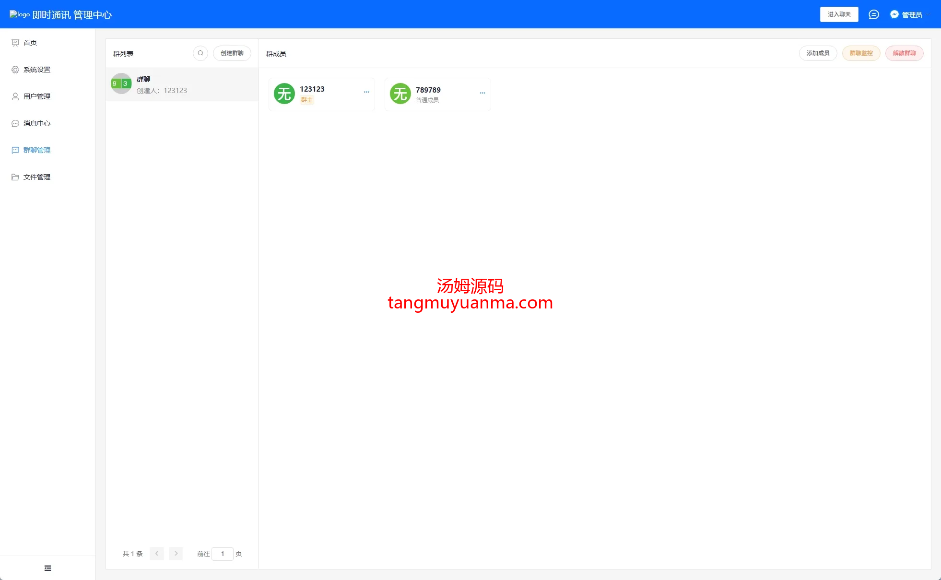
Task: Click the 群聊监控 button
Action: [861, 53]
